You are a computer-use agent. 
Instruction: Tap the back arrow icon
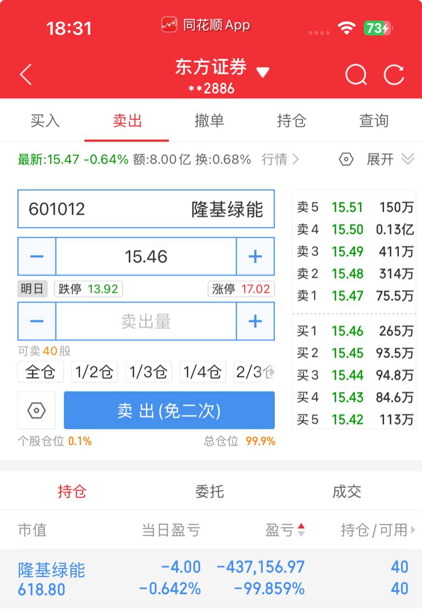tap(26, 74)
